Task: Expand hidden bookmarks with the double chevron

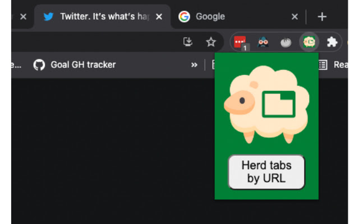Action: click(194, 65)
